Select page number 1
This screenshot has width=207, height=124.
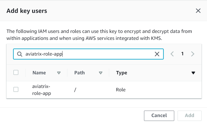click(182, 54)
